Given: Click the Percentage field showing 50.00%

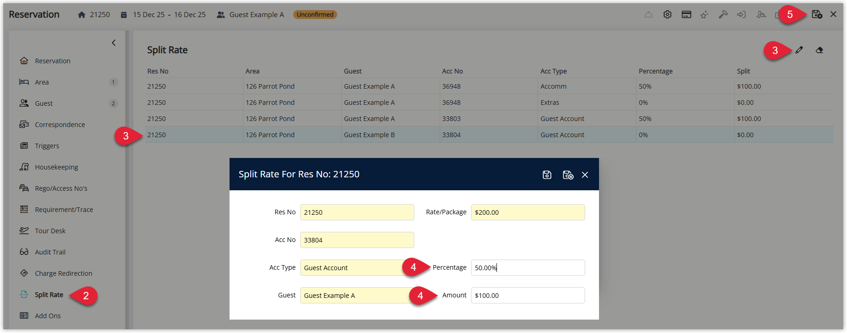Looking at the screenshot, I should (x=528, y=268).
